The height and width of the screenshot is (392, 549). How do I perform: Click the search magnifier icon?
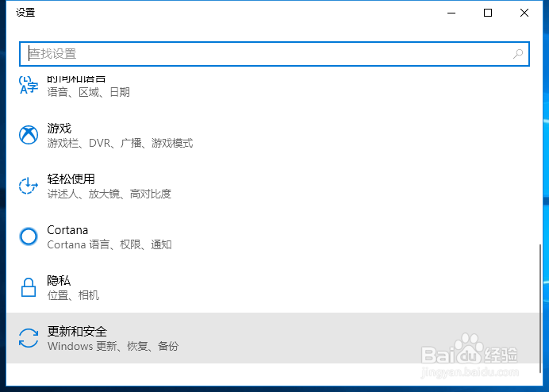(x=518, y=54)
